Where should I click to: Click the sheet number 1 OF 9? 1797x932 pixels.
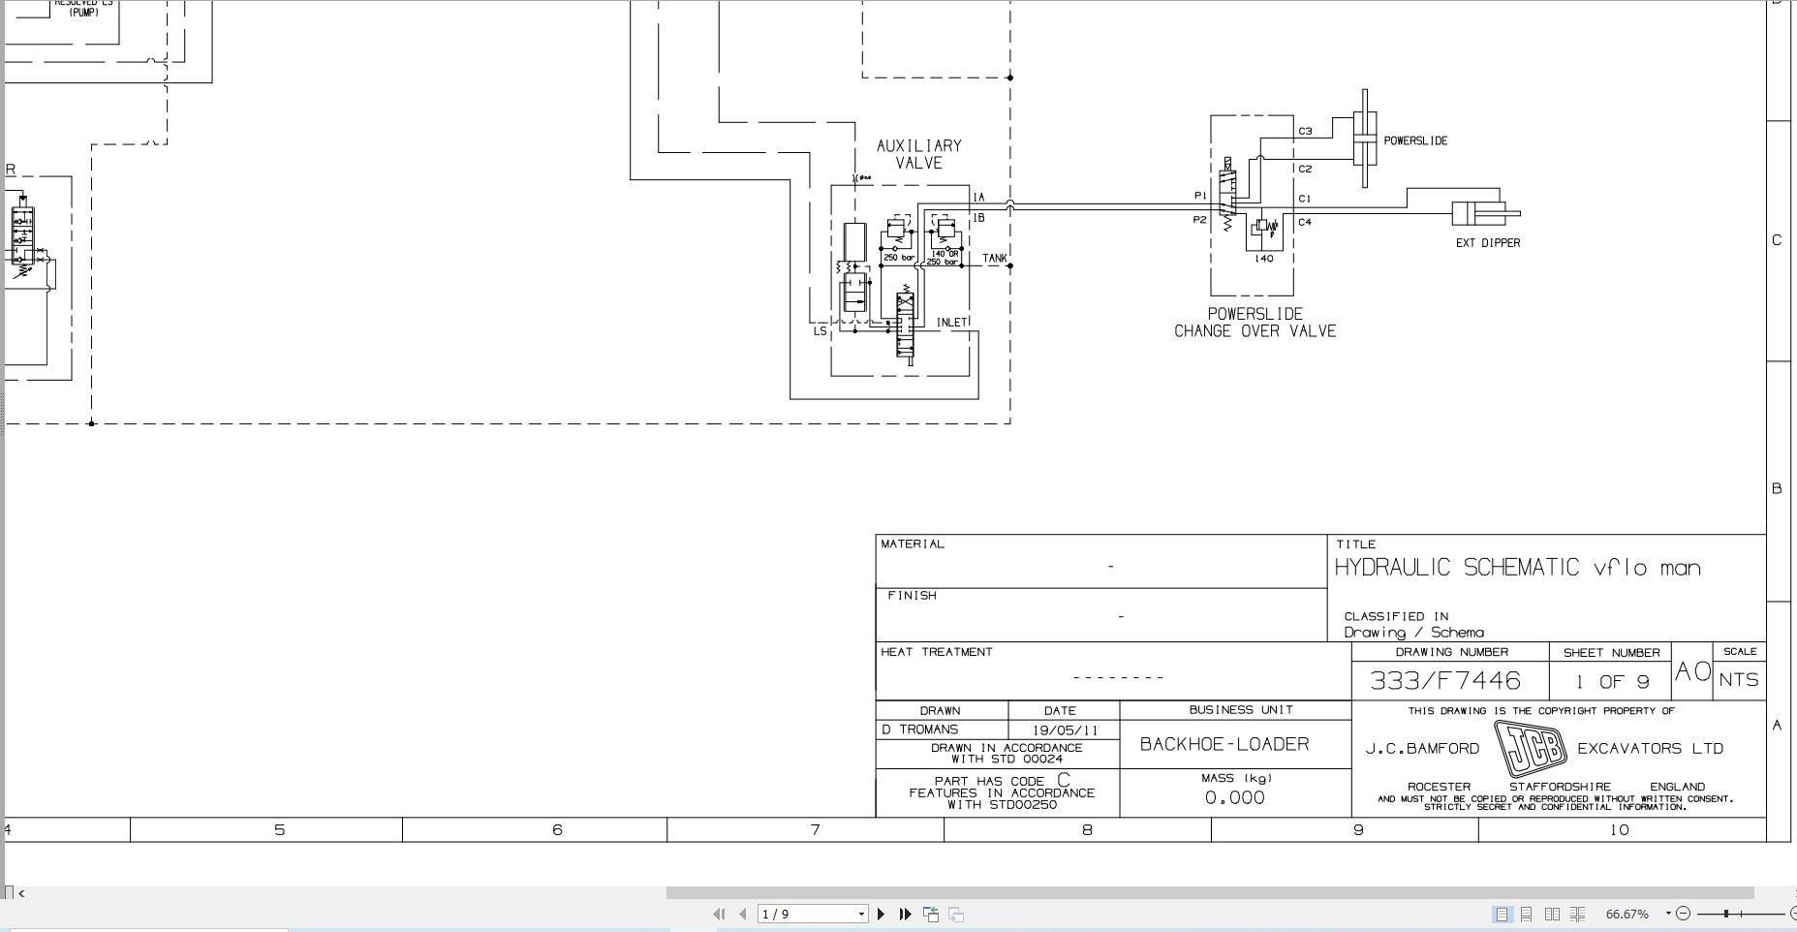[x=1612, y=682]
